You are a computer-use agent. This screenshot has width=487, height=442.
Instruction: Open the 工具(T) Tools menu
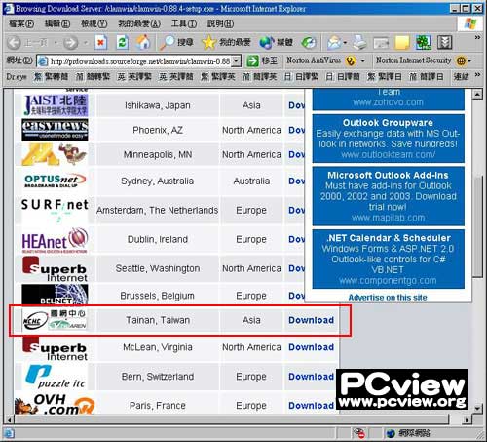click(184, 23)
